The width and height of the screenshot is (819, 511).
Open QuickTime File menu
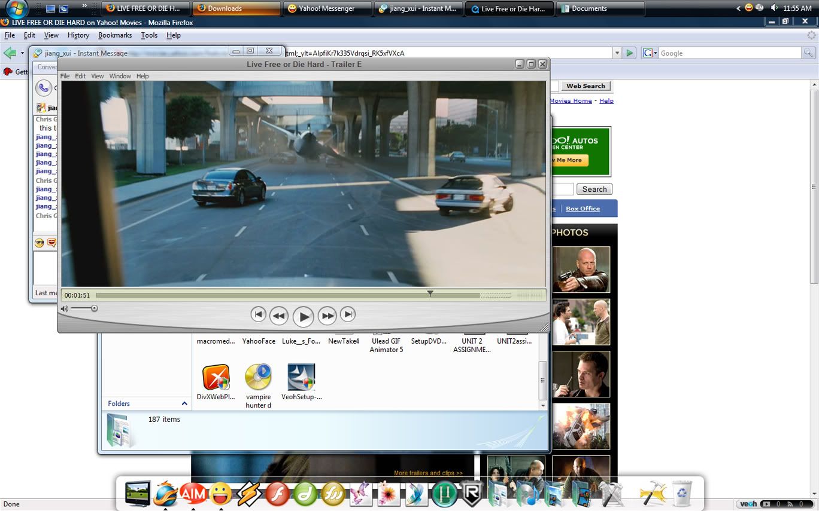(x=65, y=76)
